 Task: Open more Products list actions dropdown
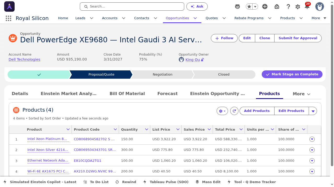pos(313,111)
